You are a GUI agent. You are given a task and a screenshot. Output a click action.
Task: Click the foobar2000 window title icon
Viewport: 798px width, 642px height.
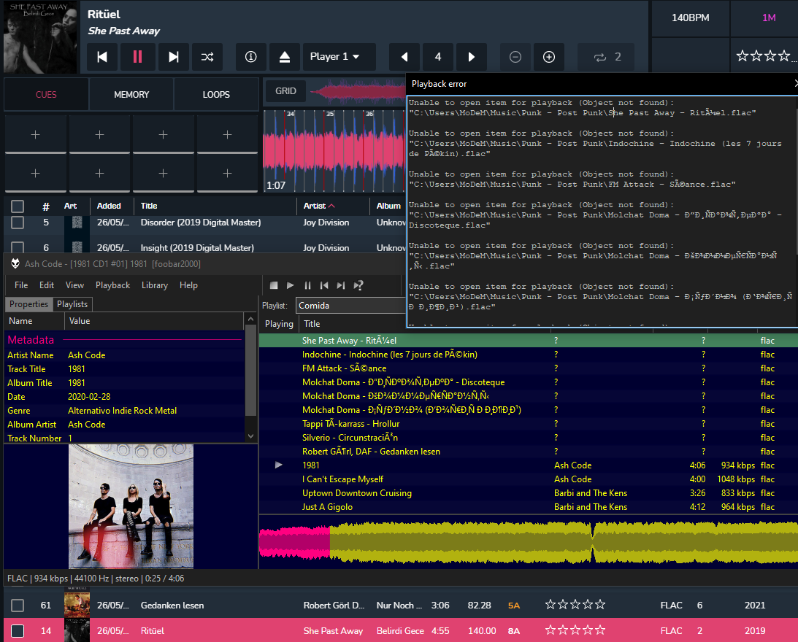15,263
